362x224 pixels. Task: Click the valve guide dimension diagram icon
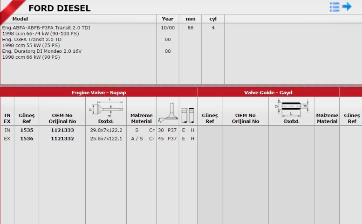pyautogui.click(x=292, y=107)
